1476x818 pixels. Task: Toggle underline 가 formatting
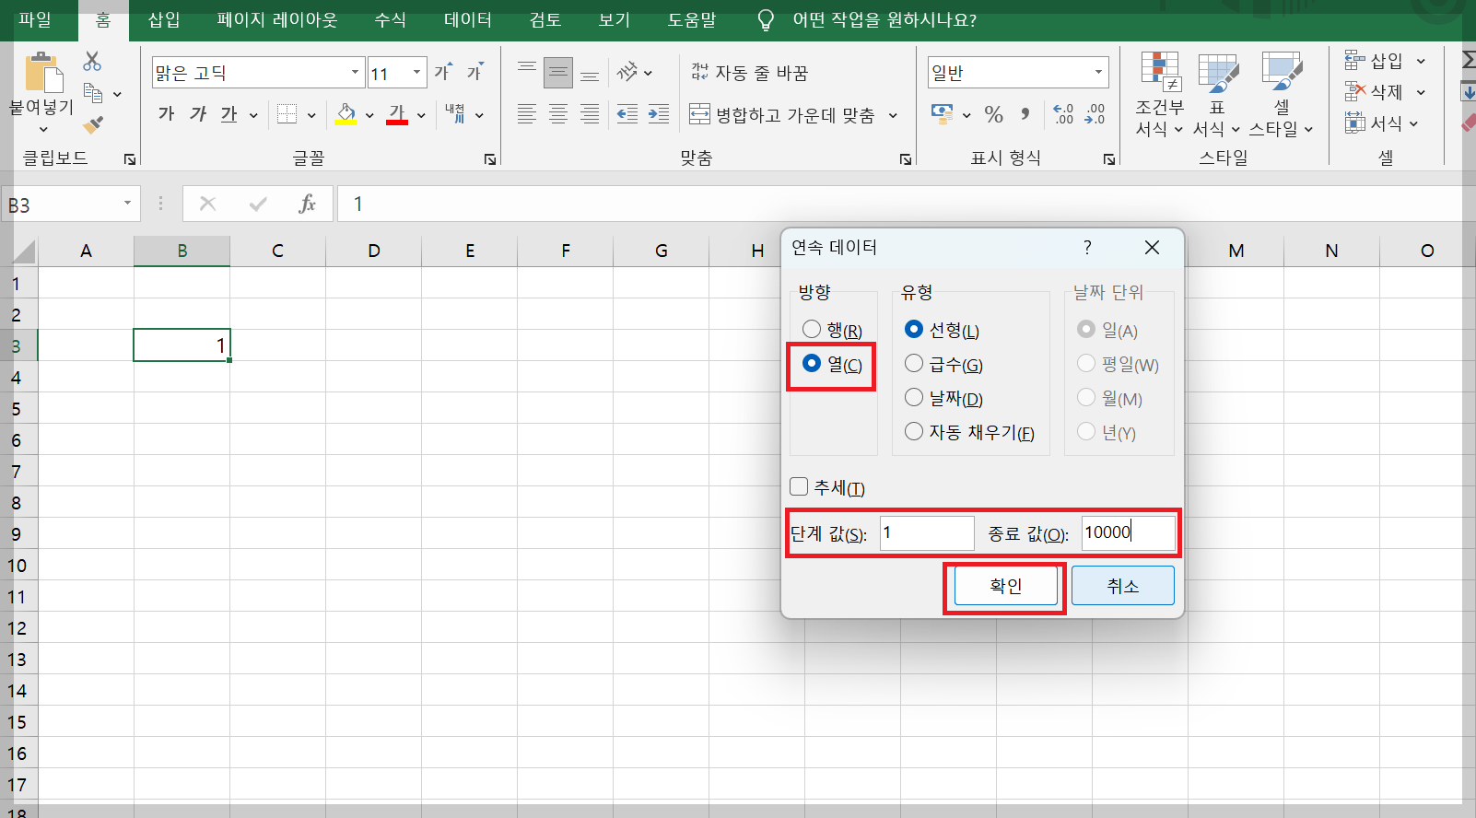point(228,114)
